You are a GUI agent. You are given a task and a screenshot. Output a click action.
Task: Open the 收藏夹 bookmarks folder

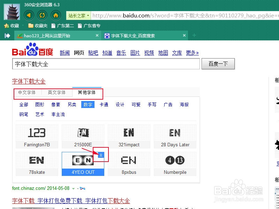[38, 26]
